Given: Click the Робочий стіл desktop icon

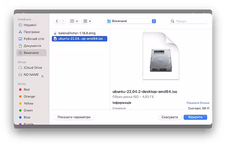Looking at the screenshot, I should (x=20, y=39).
